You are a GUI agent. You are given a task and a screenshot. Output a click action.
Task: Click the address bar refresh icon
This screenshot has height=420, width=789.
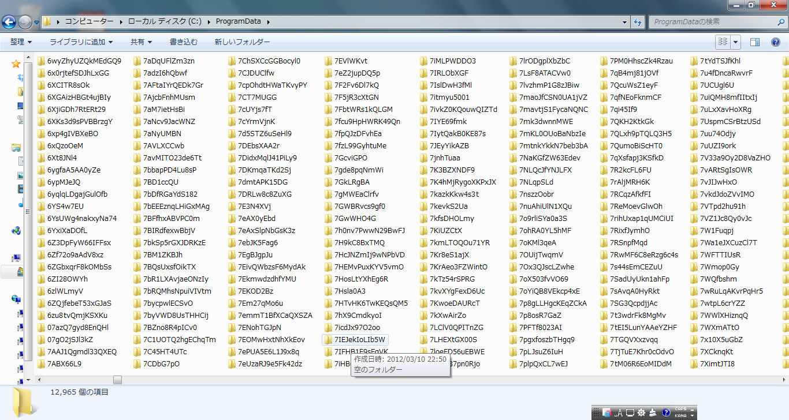[x=638, y=22]
